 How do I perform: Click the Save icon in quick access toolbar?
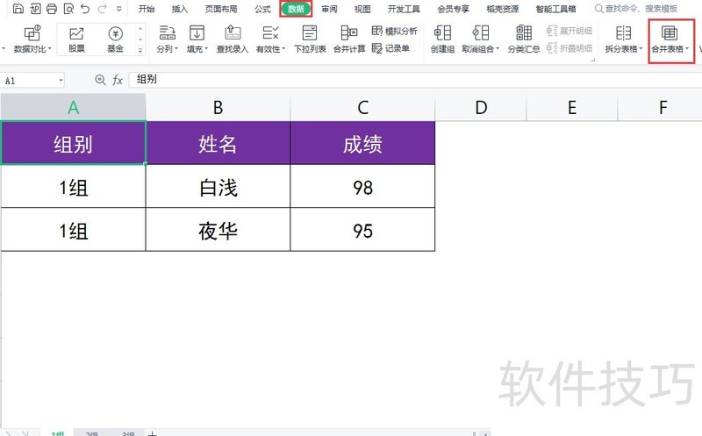(19, 10)
